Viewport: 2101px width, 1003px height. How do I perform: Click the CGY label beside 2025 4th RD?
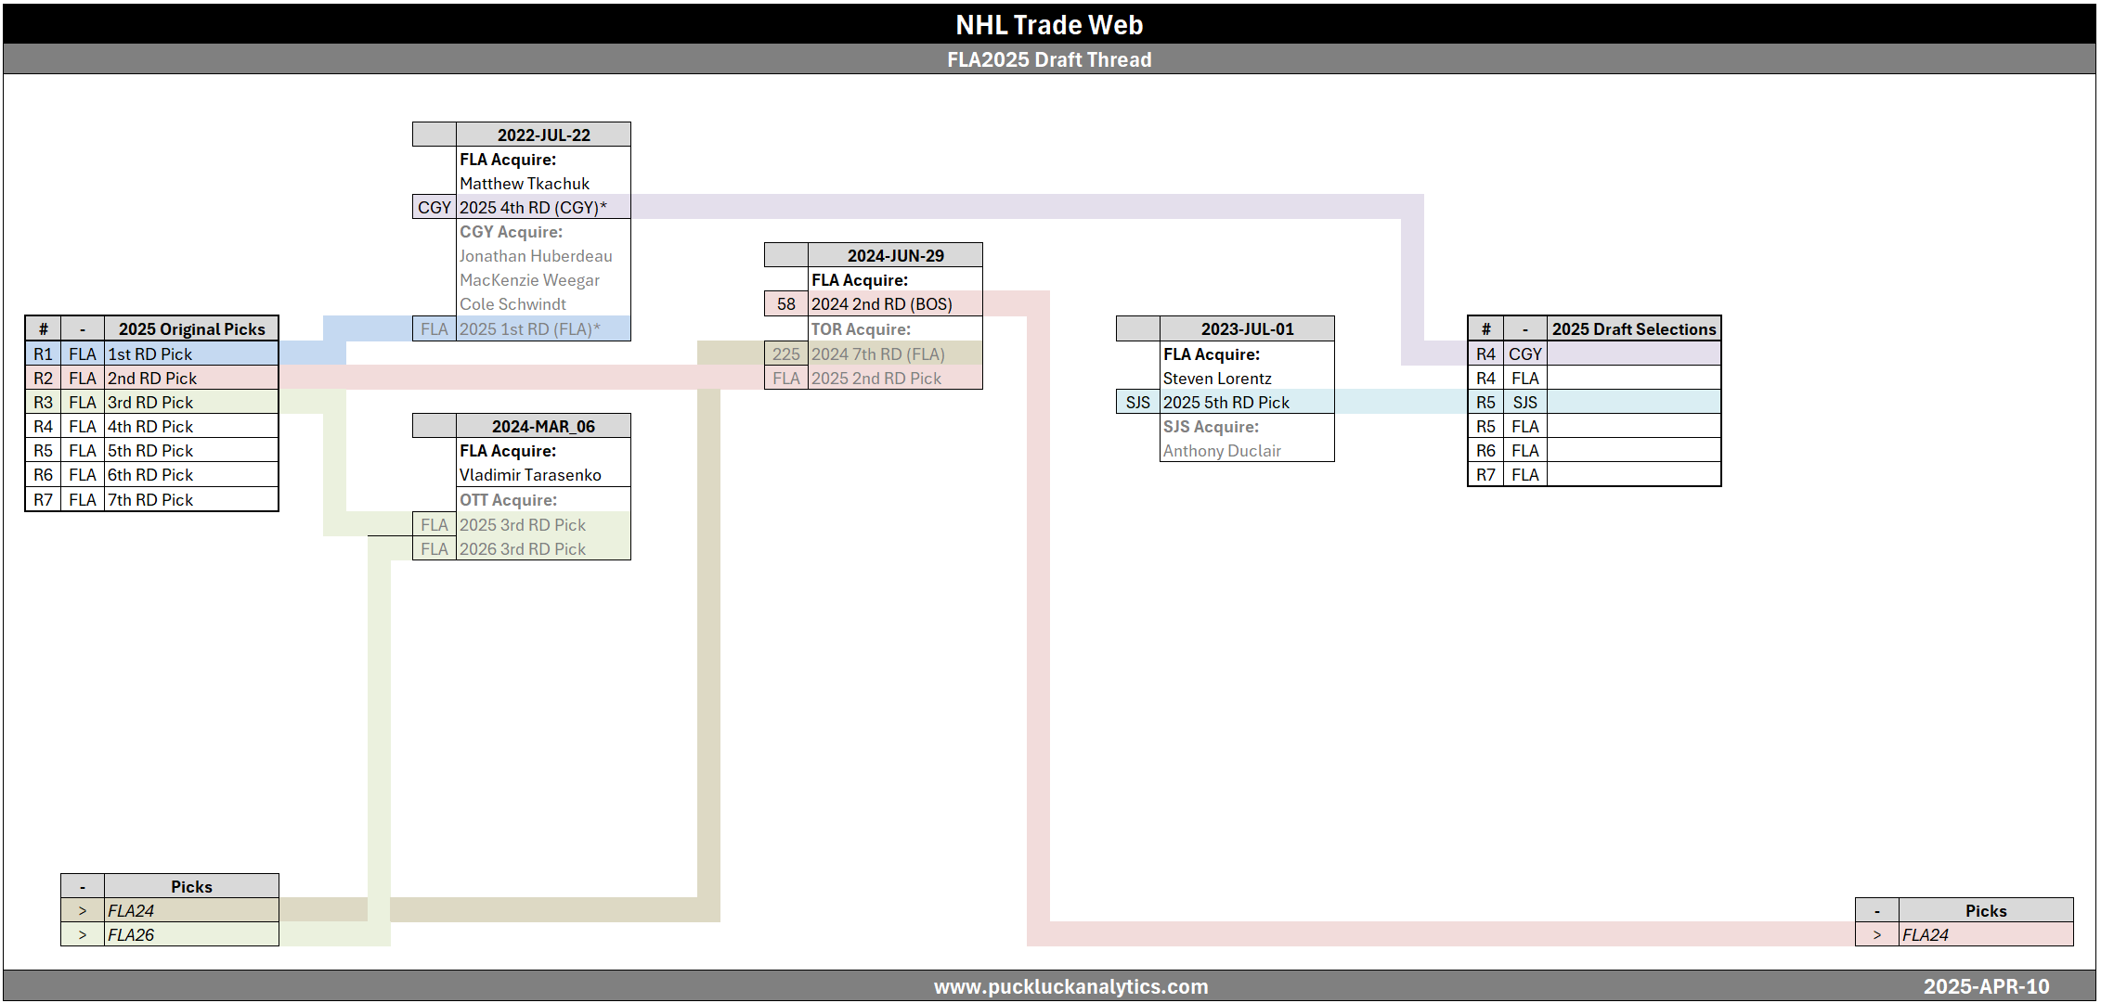[x=434, y=207]
